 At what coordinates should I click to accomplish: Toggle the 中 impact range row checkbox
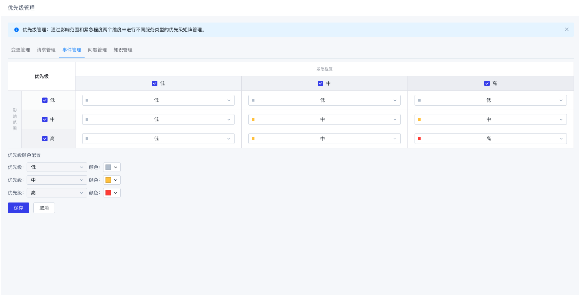(45, 119)
